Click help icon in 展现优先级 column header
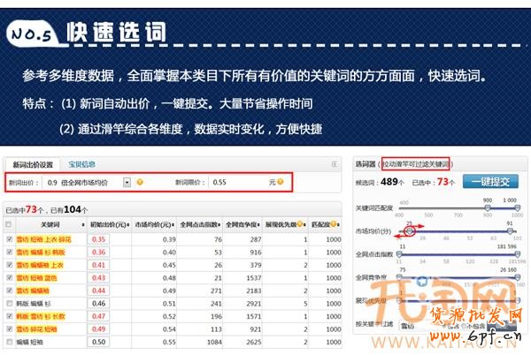The image size is (531, 355). (x=300, y=224)
